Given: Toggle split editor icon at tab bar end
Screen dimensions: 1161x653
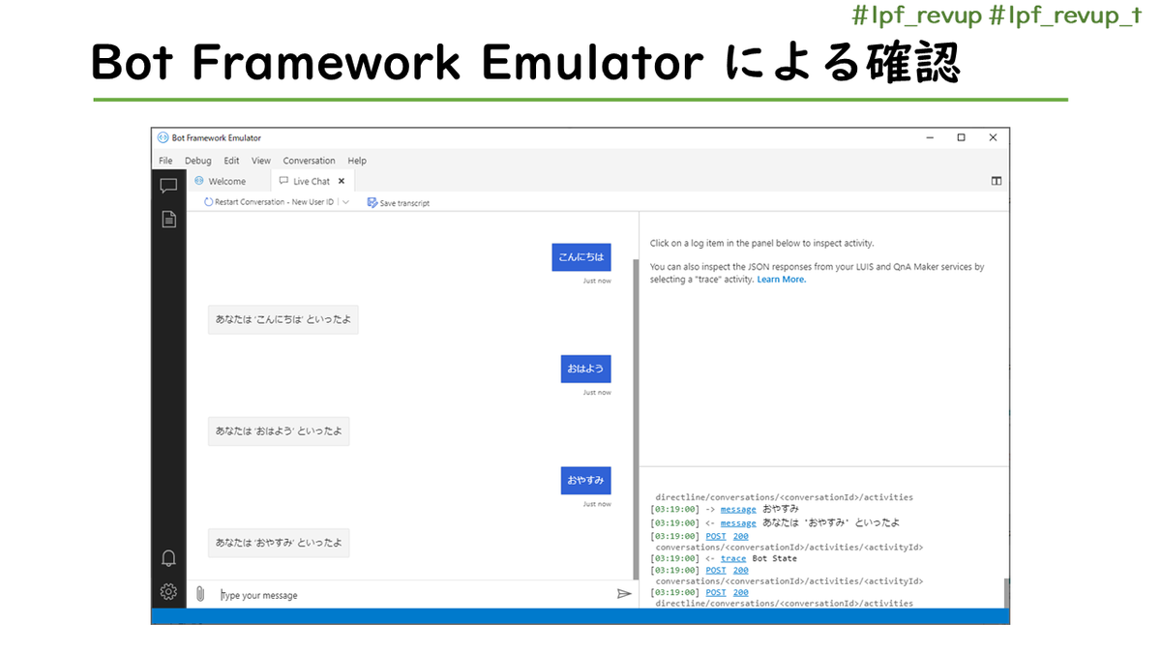Looking at the screenshot, I should [997, 181].
